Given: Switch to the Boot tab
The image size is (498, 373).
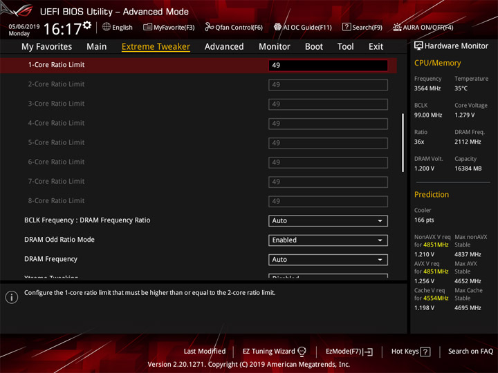Looking at the screenshot, I should (314, 47).
